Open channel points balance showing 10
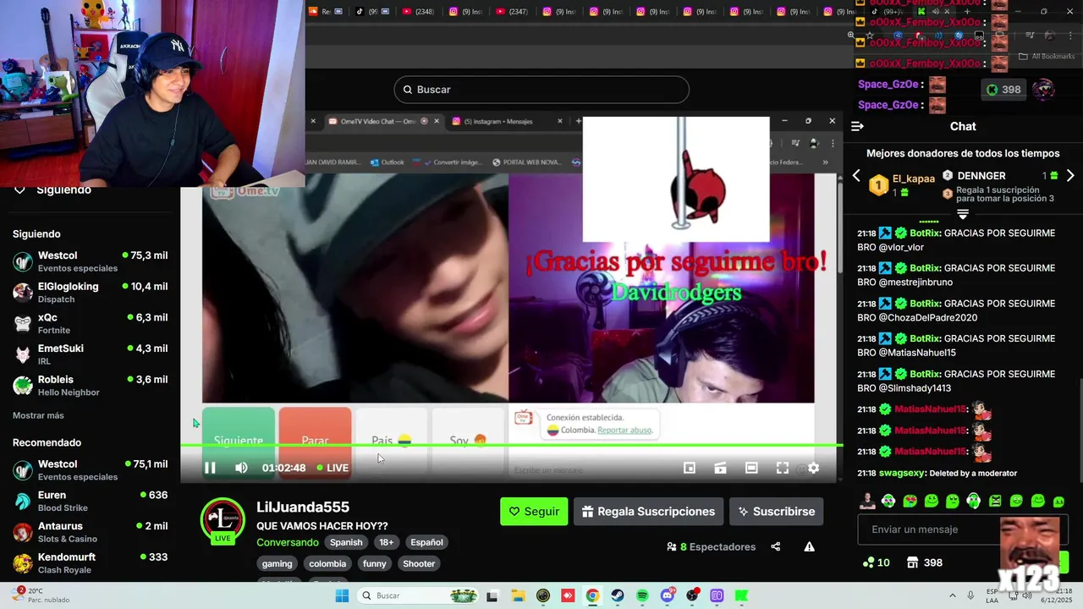Screen dimensions: 1083x609 tap(876, 562)
